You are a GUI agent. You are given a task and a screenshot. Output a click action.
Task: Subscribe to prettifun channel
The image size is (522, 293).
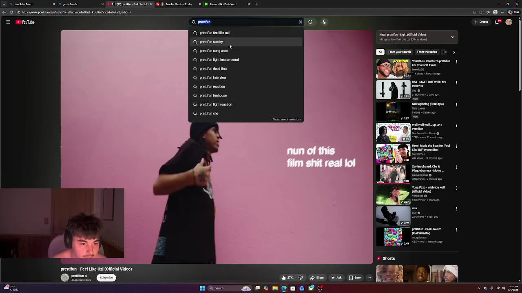coord(106,278)
